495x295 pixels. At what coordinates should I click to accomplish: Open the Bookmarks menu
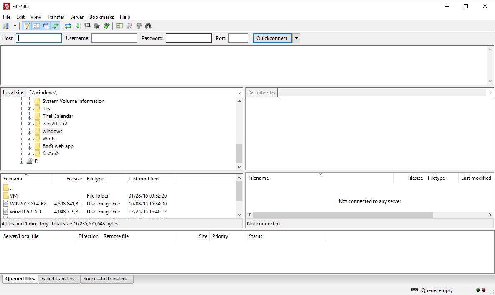coord(102,17)
